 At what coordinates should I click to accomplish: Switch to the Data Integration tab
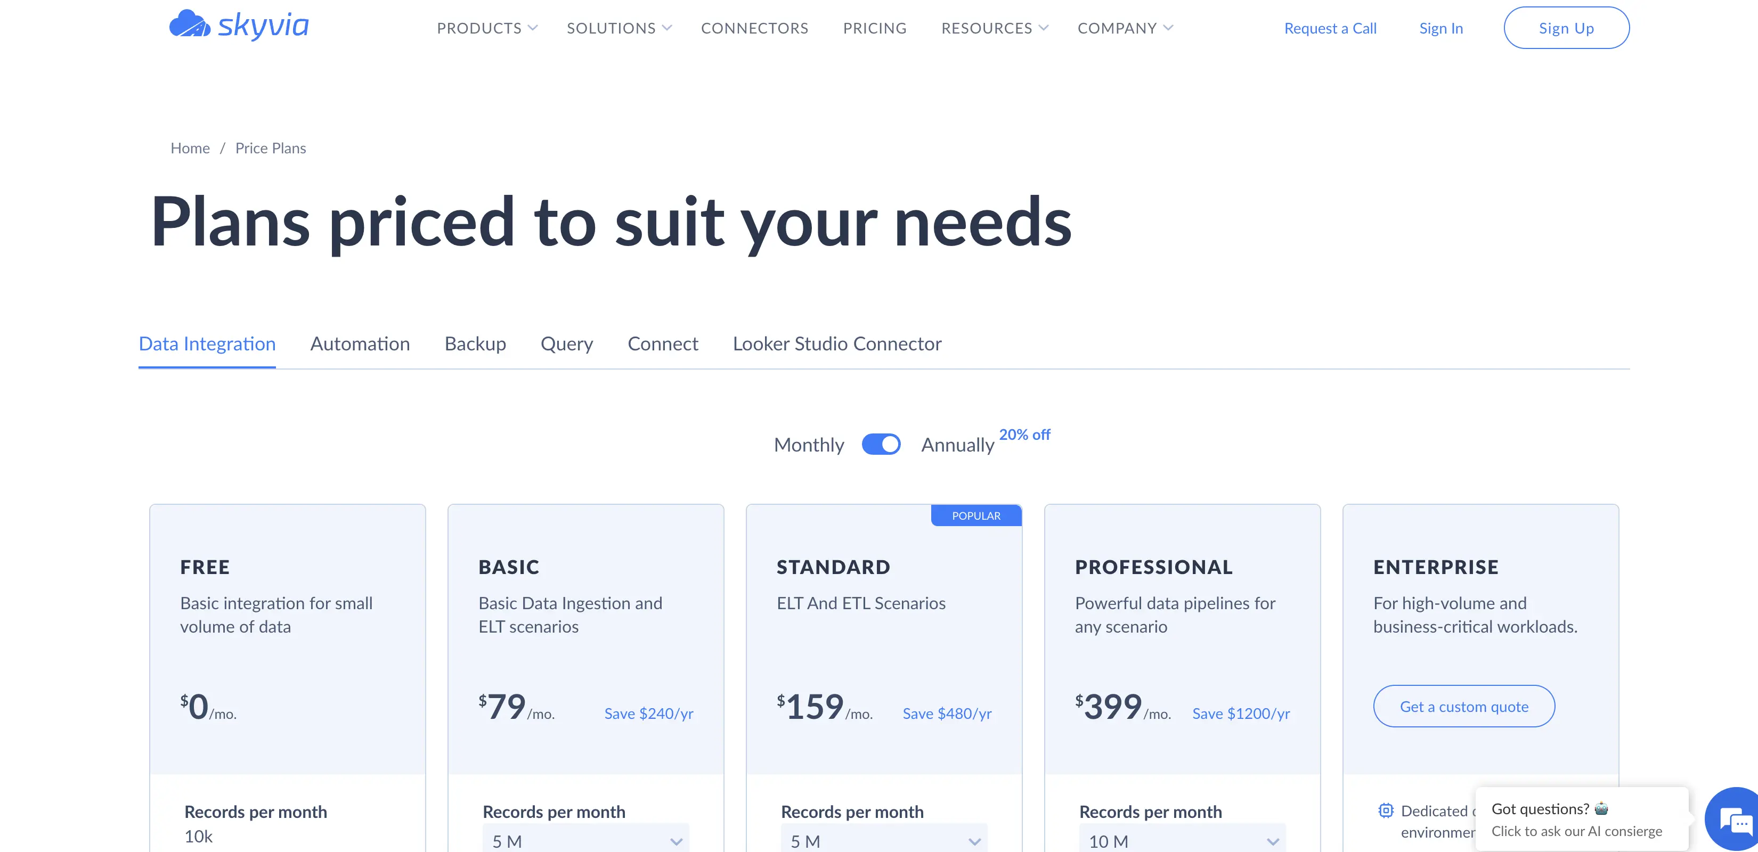click(x=207, y=344)
